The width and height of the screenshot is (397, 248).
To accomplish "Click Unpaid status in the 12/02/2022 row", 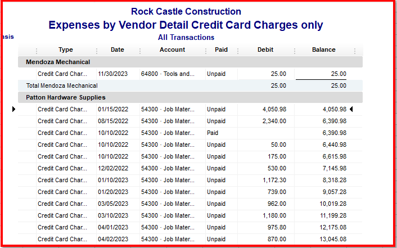I will tap(216, 169).
